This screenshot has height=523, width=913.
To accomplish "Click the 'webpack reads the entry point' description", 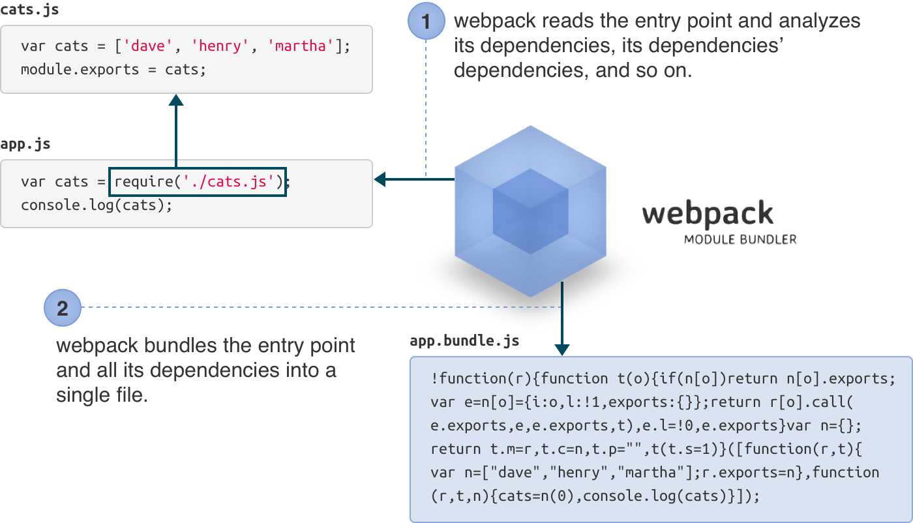I will point(657,46).
